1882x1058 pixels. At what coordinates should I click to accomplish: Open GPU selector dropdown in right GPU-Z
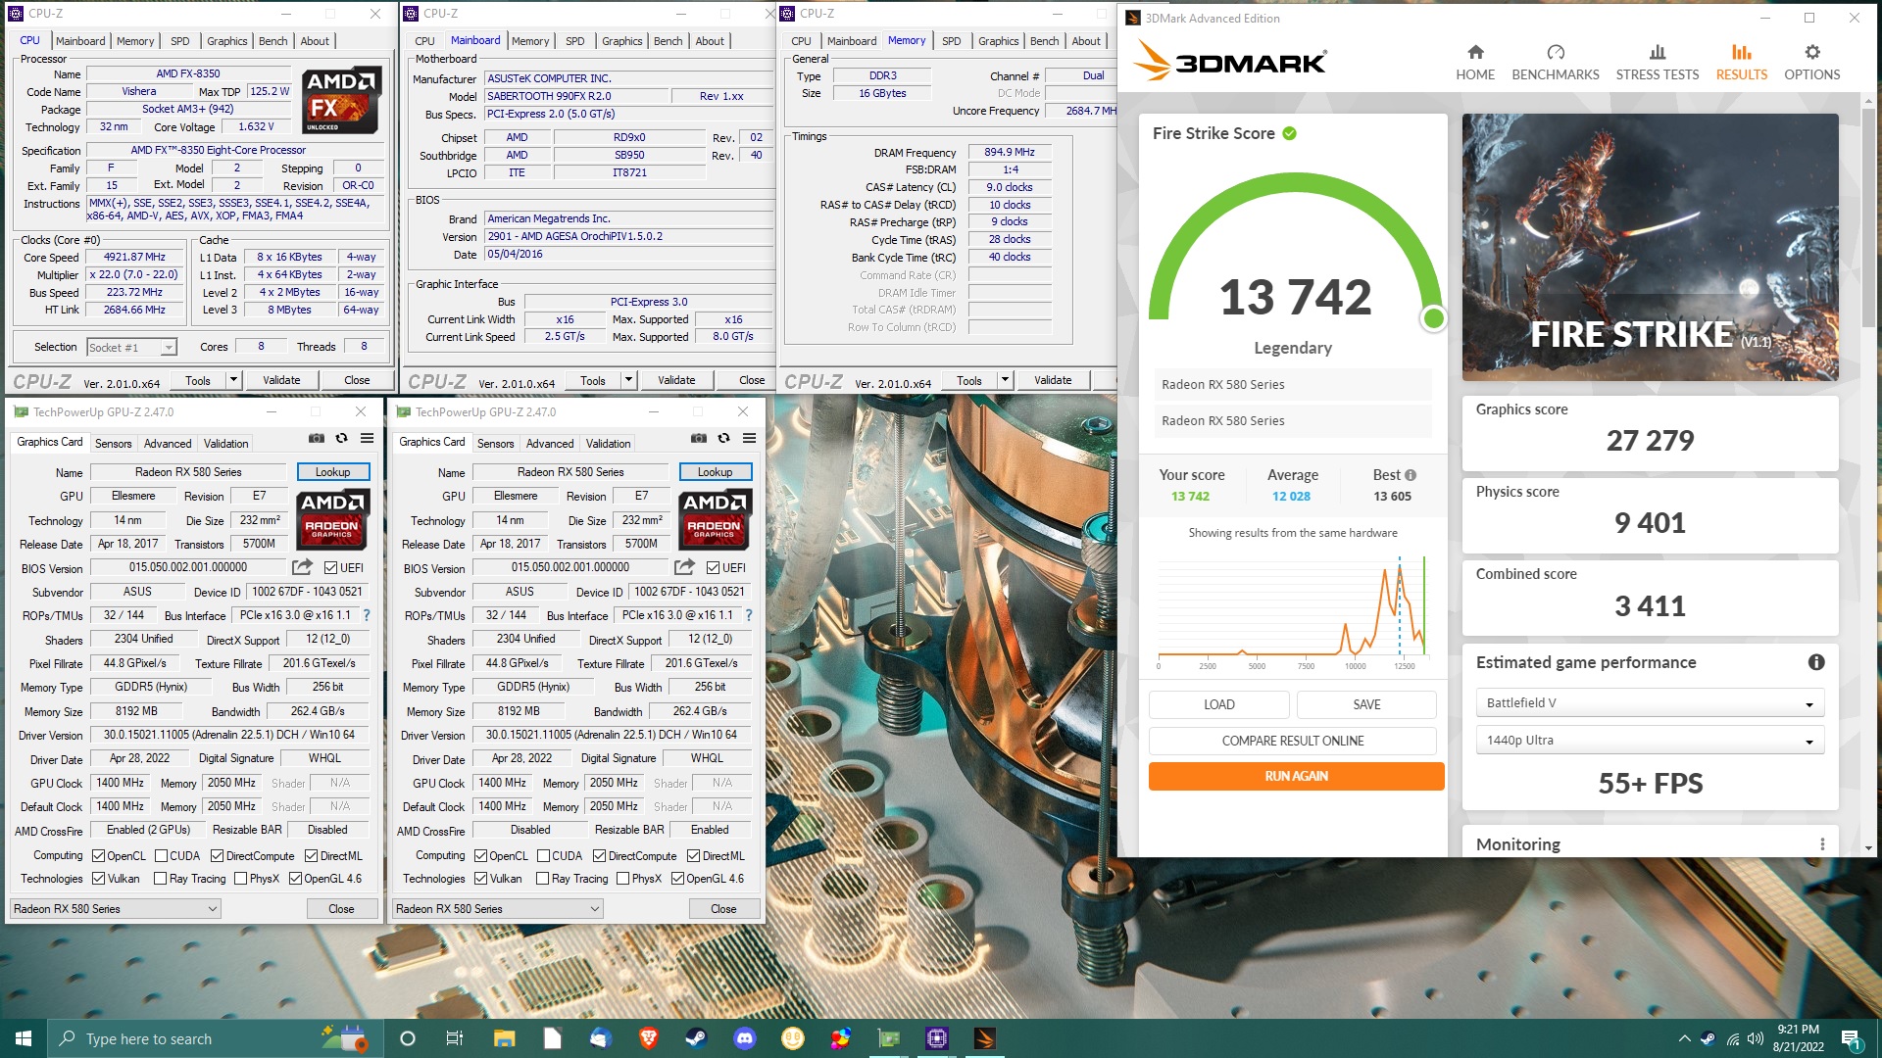(x=498, y=909)
